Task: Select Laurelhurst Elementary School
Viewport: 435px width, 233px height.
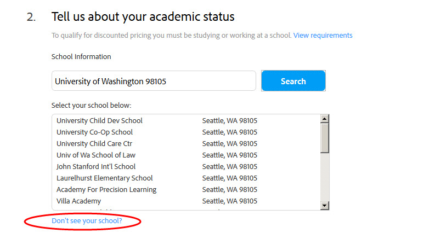Action: 105,178
